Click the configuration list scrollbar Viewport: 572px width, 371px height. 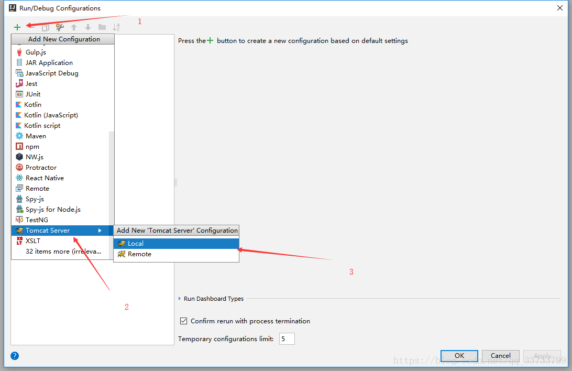[112, 178]
